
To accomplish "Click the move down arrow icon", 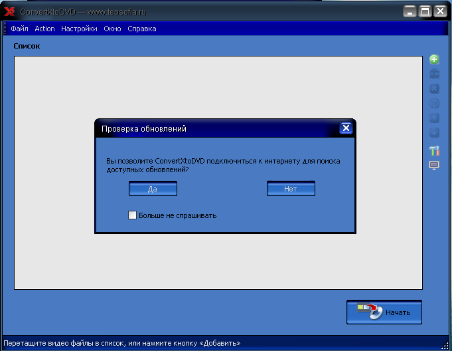I will pos(434,132).
